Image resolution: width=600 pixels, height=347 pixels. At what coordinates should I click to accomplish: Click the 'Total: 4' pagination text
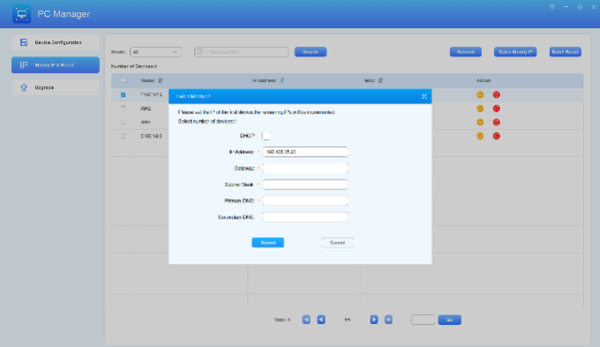(282, 320)
